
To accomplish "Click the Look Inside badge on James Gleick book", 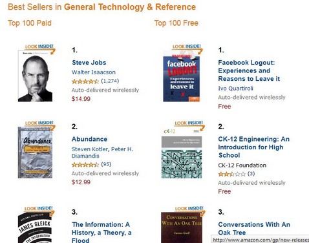I will pos(39,210).
